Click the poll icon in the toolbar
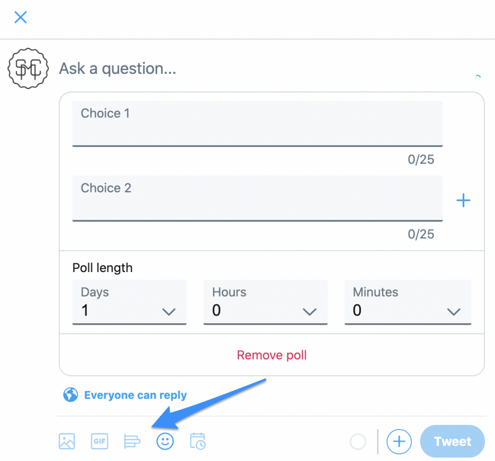495x461 pixels. point(132,441)
